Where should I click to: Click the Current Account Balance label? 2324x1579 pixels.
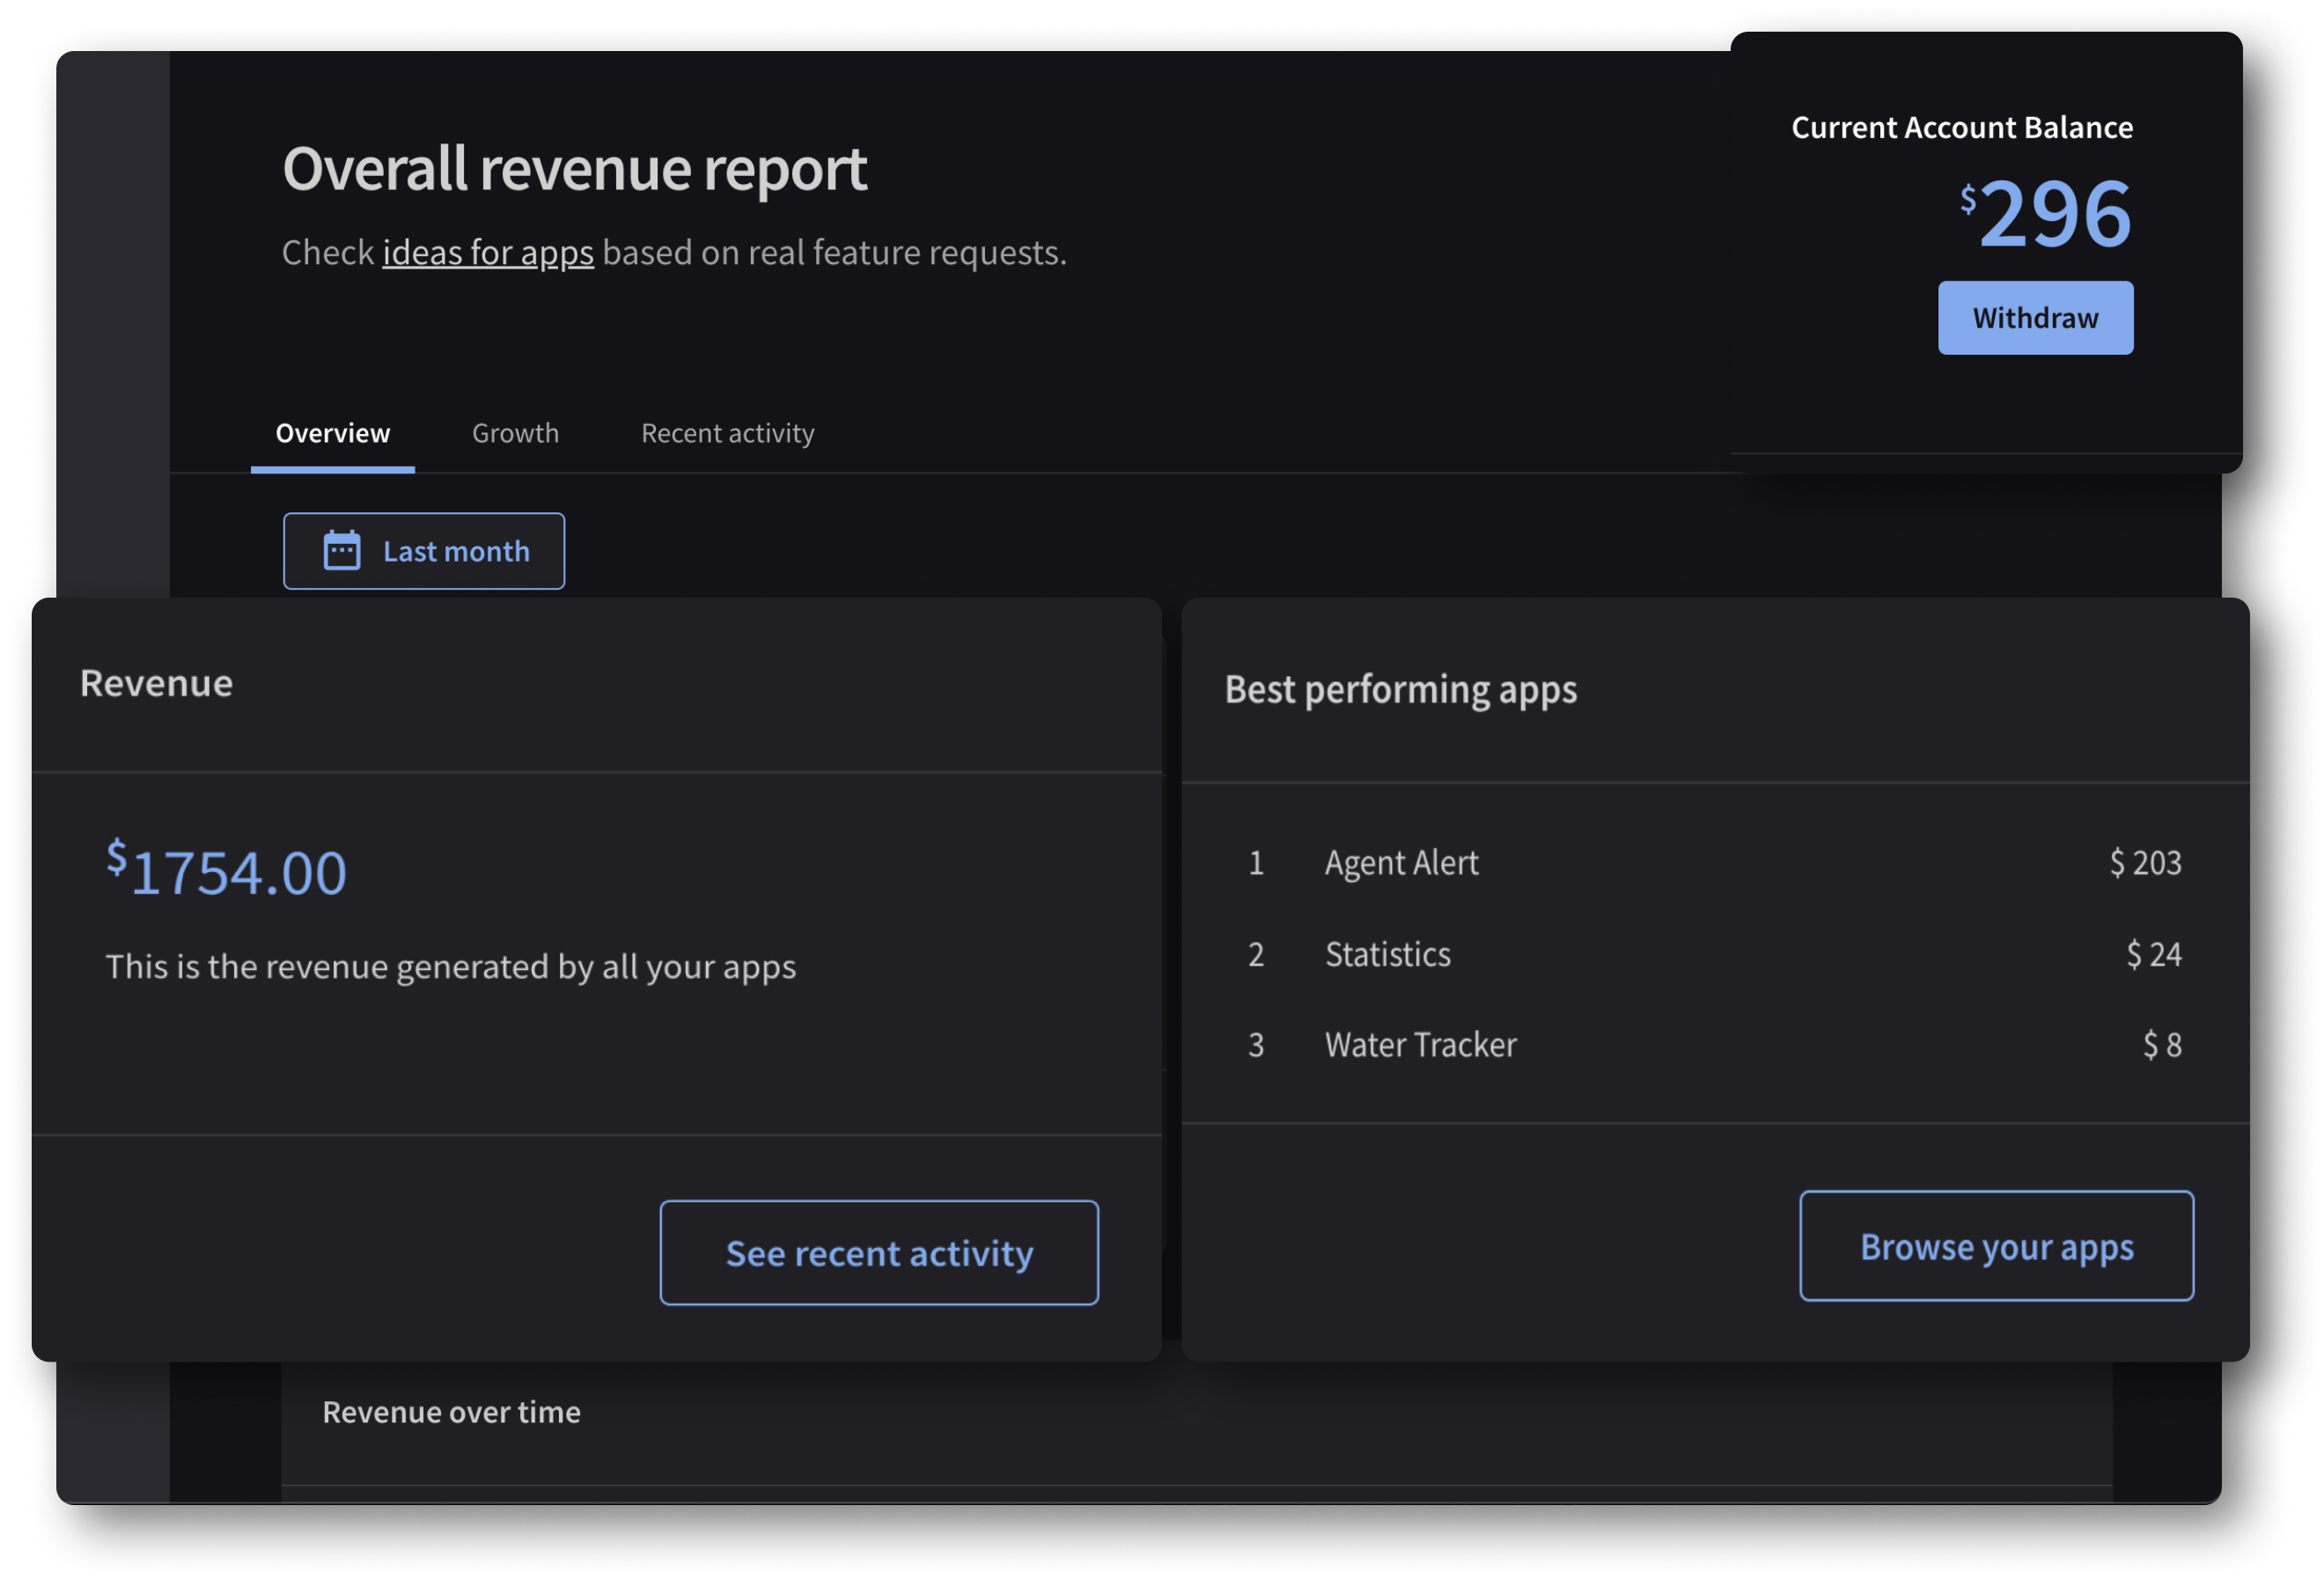point(1961,128)
